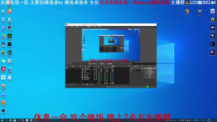
Task: Open Filters for the selected OBS source
Action: [95, 64]
